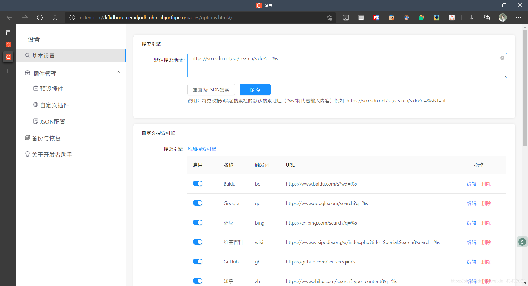Select the 'gg' trigger word cell
The height and width of the screenshot is (286, 528).
click(x=258, y=204)
